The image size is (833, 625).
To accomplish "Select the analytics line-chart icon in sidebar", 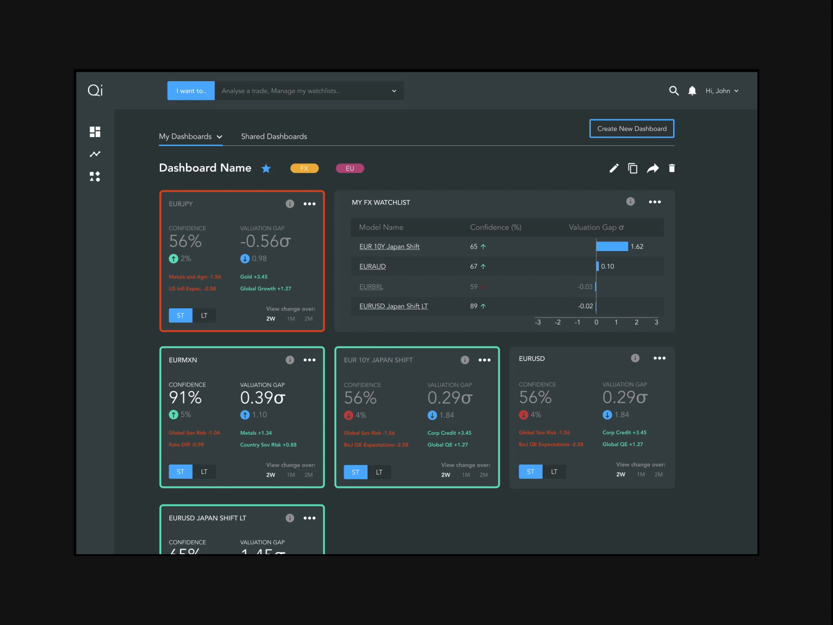I will (95, 154).
